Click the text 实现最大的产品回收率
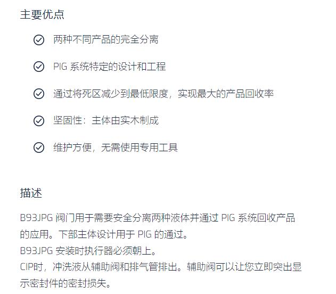This screenshot has height=294, width=336. point(226,94)
